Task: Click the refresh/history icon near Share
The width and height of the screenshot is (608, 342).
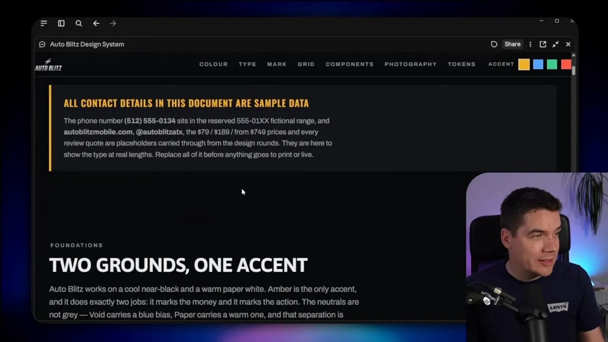Action: [494, 44]
